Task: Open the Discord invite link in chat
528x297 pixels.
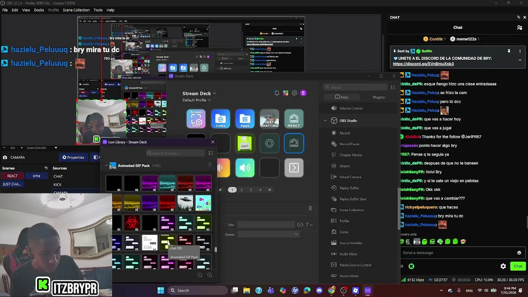Action: point(423,64)
